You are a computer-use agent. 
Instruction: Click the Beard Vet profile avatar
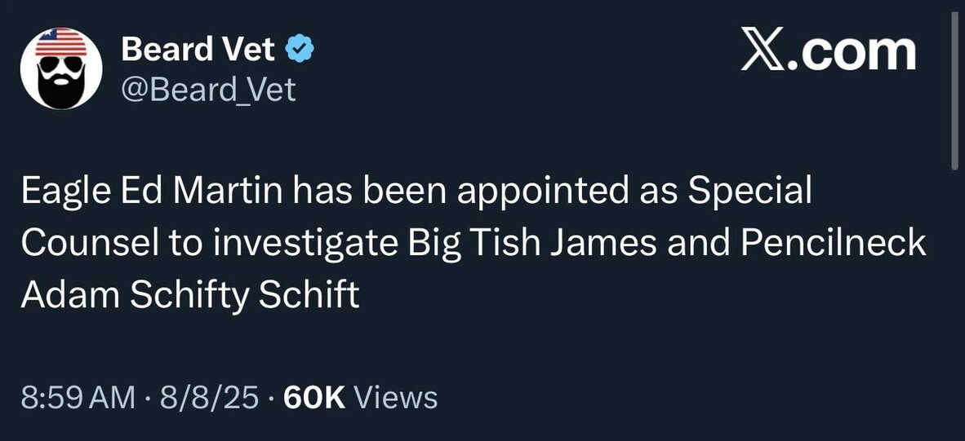tap(60, 71)
